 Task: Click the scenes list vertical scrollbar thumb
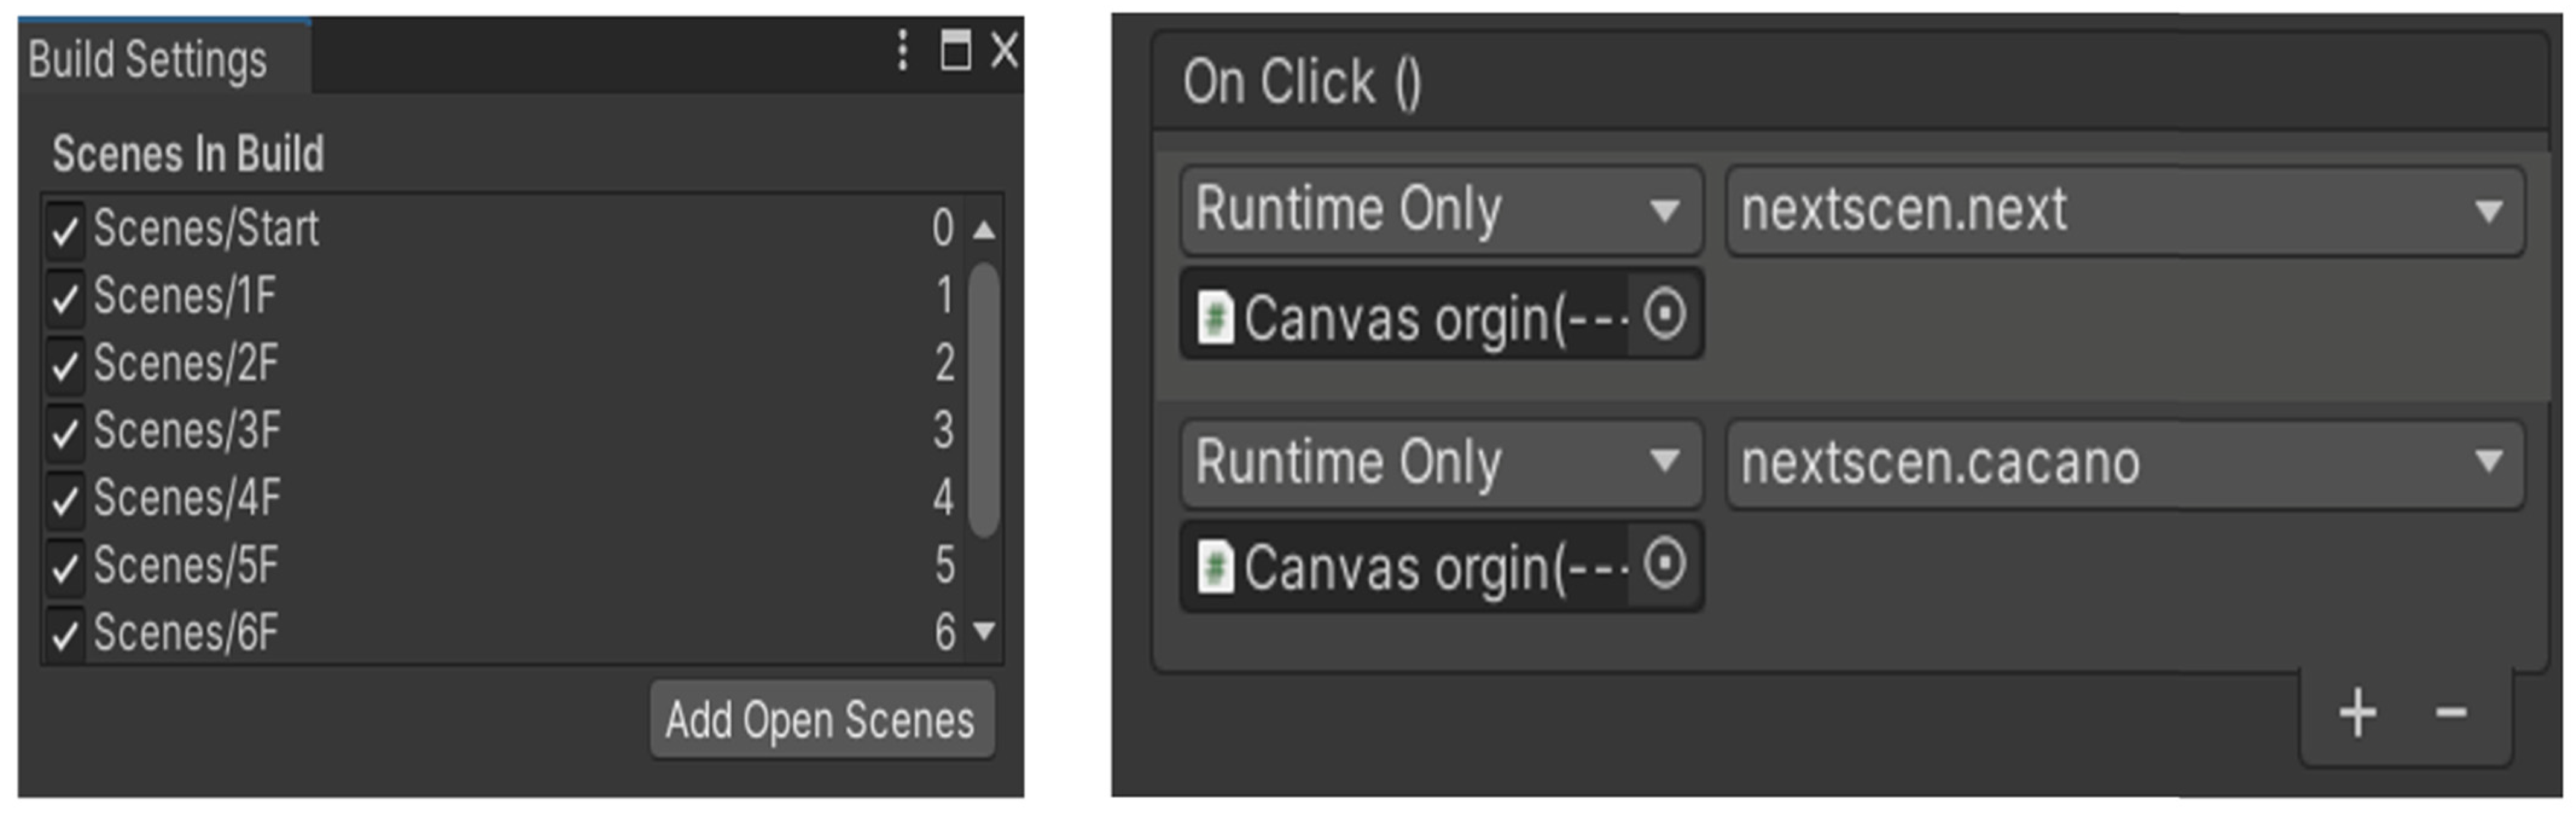[x=984, y=400]
